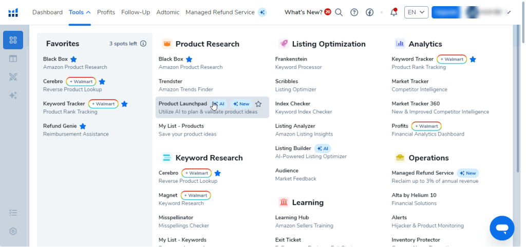Click the Helium 10 logo icon
Viewport: 526px width, 247px height.
(x=13, y=12)
